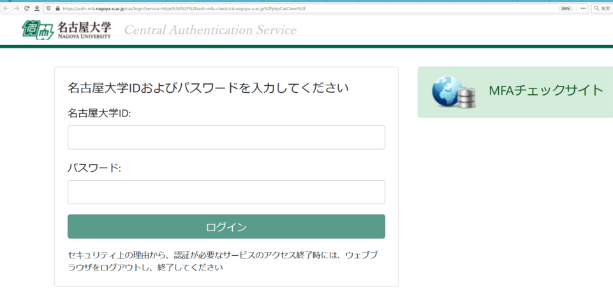Click the 名古屋大学ID input field

(226, 137)
